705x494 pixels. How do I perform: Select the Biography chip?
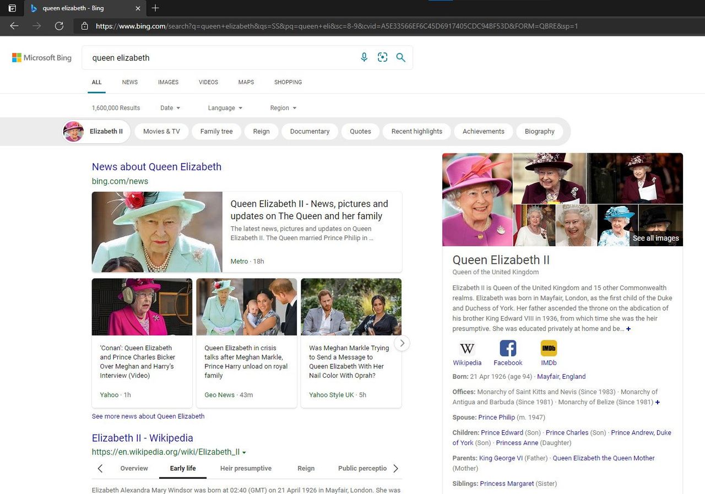(x=540, y=131)
